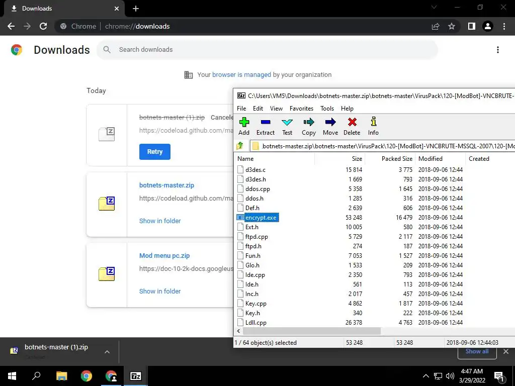Open a new Chrome tab
The height and width of the screenshot is (386, 515).
point(136,9)
